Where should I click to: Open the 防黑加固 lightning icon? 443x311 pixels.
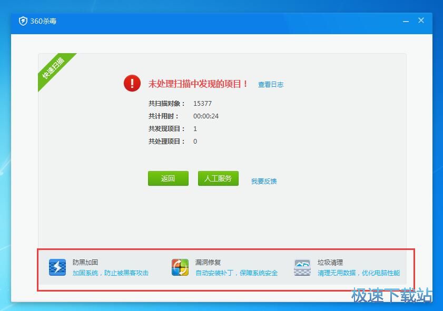coord(57,267)
